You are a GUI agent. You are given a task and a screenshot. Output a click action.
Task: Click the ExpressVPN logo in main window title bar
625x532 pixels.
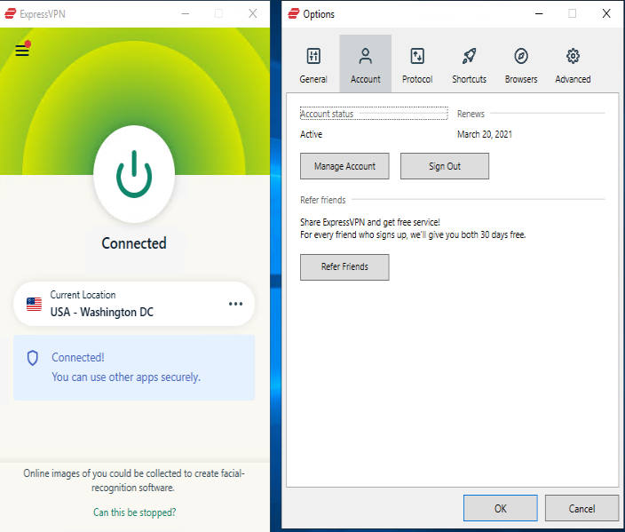11,14
